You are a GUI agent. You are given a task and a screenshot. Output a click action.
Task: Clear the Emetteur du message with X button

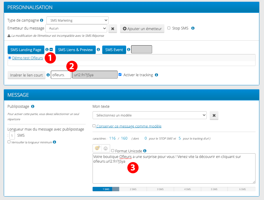113,29
